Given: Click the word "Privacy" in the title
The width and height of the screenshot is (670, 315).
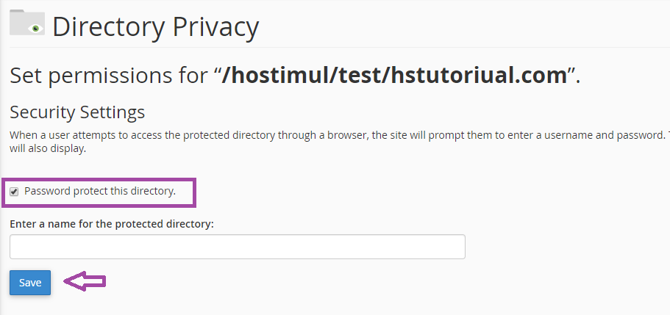Looking at the screenshot, I should tap(216, 27).
